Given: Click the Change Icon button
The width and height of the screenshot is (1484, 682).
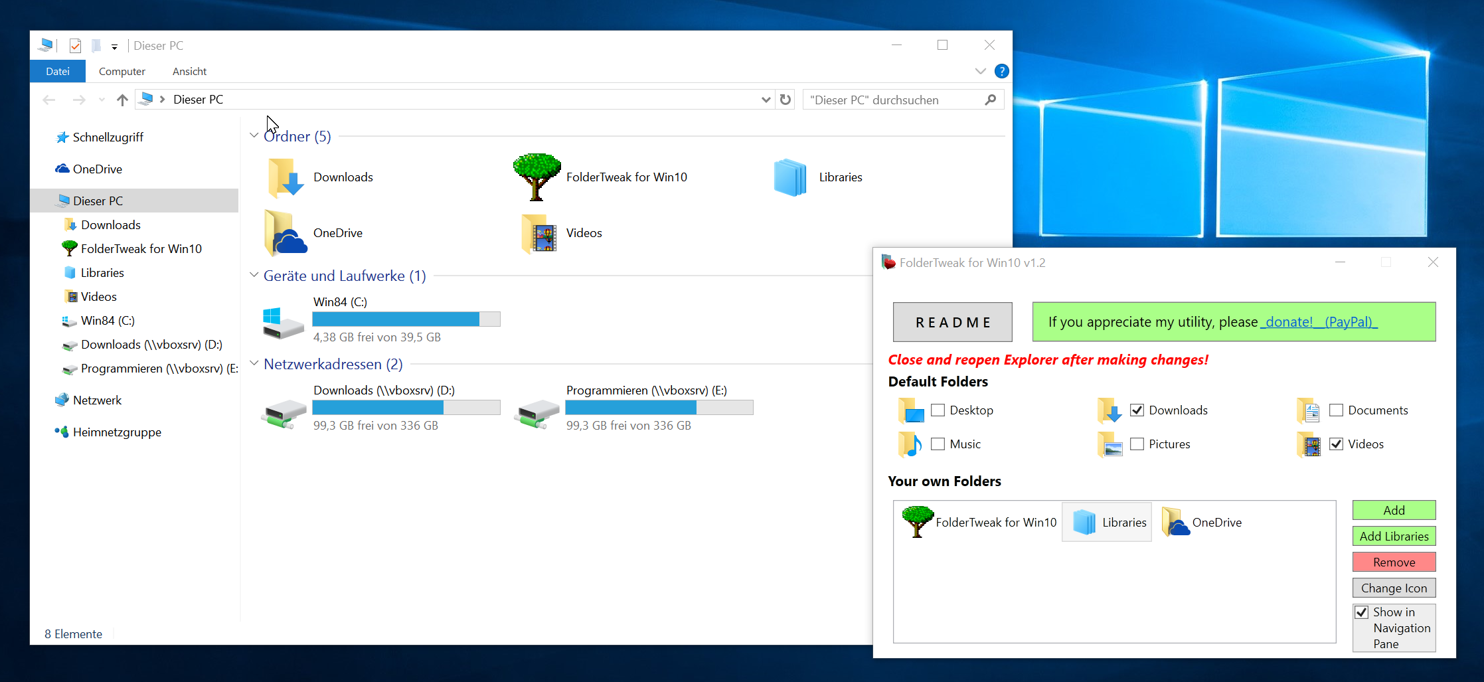Looking at the screenshot, I should [1394, 588].
